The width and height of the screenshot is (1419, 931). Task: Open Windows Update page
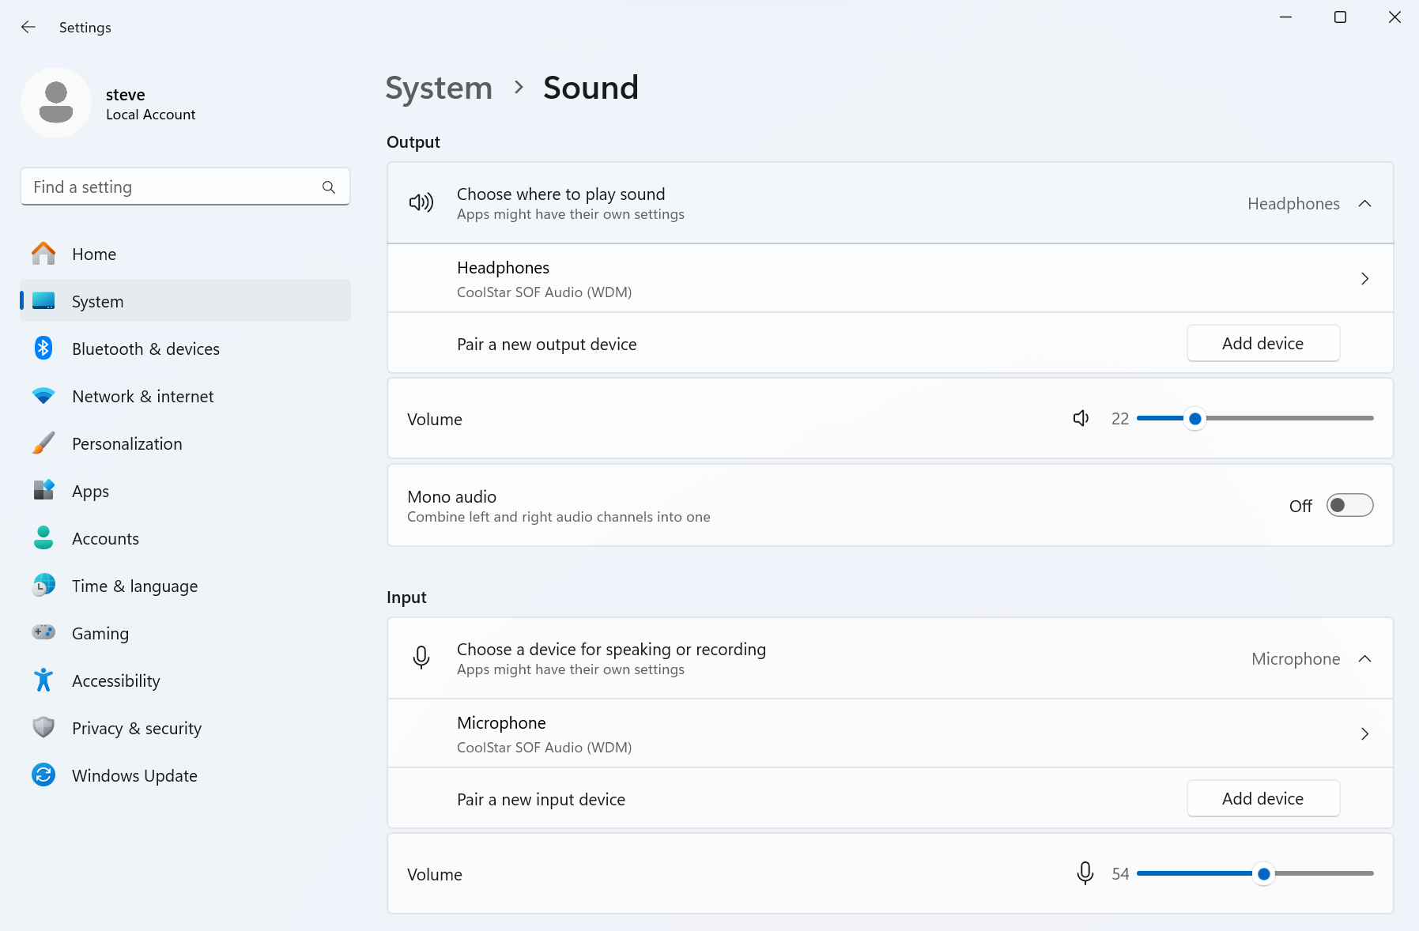[185, 775]
